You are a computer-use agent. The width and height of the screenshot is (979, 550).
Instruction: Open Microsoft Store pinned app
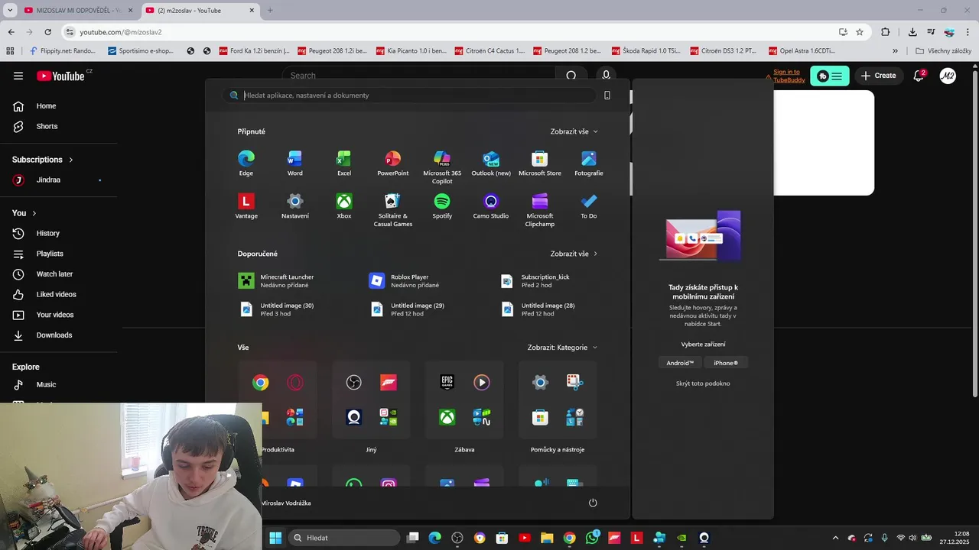click(540, 163)
